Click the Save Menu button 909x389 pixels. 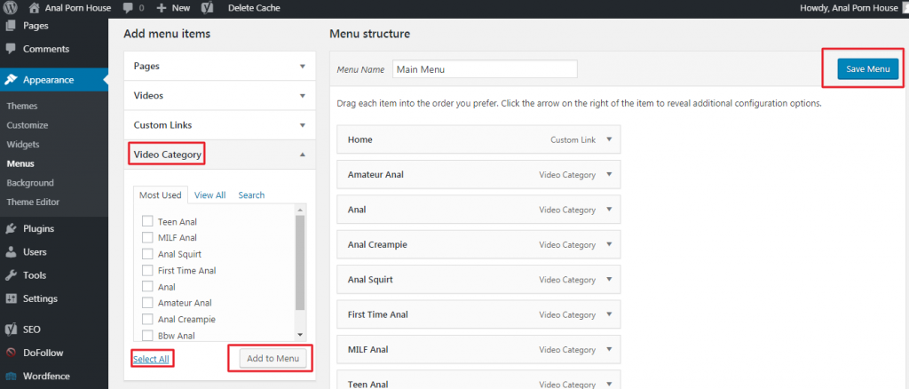point(867,70)
